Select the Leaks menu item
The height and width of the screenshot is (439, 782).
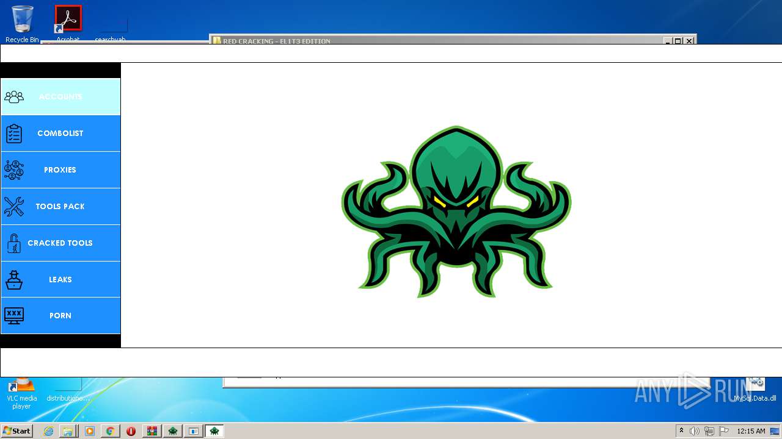[x=60, y=279]
